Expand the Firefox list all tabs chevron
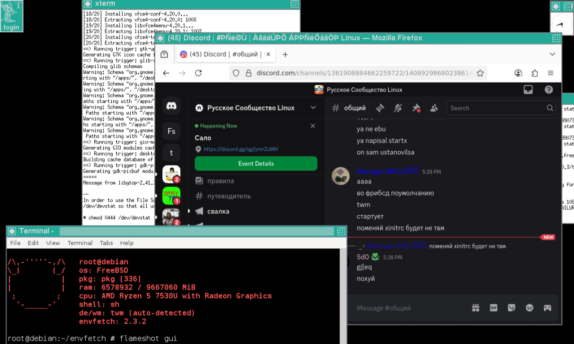574x344 pixels. click(x=552, y=54)
